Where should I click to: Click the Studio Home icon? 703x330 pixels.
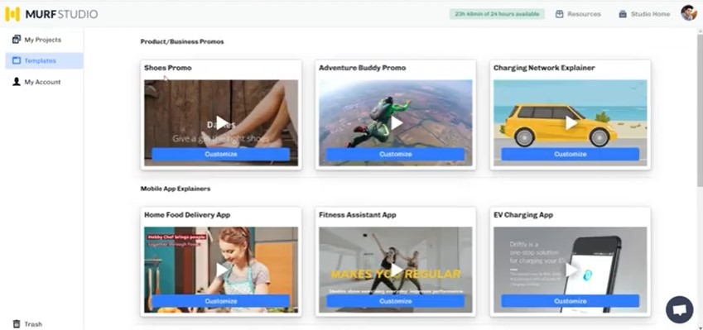(623, 14)
